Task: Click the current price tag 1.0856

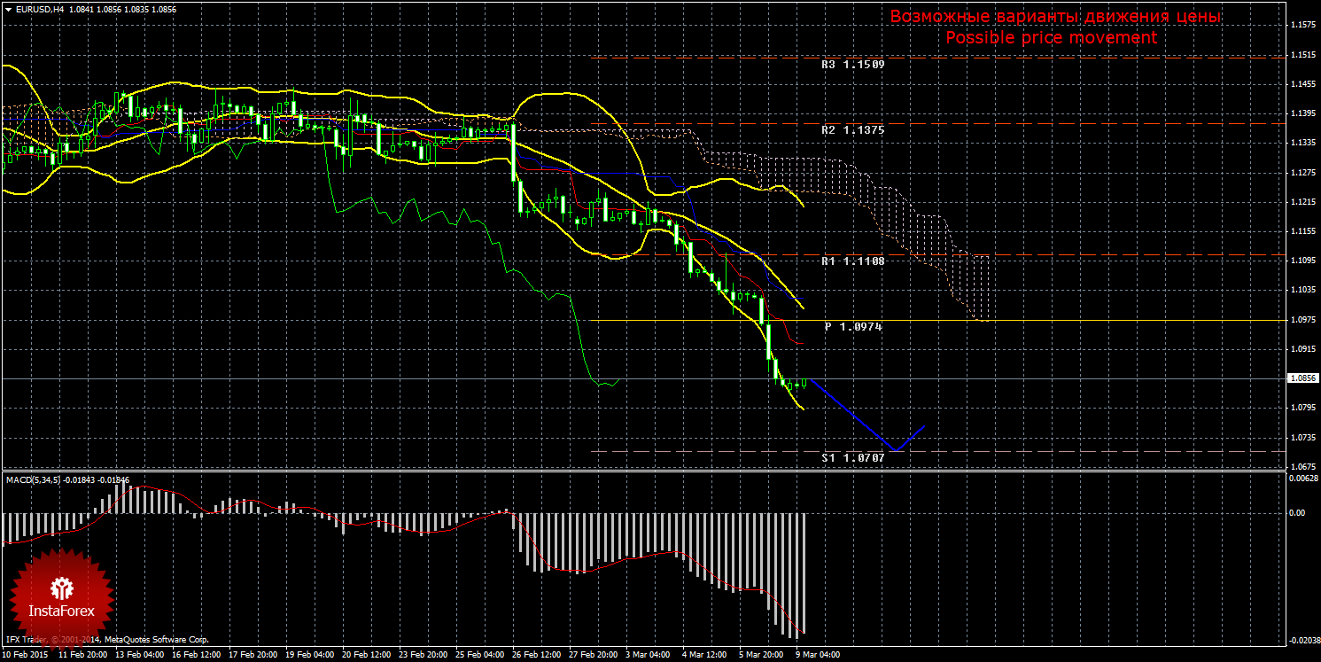Action: [x=1303, y=378]
